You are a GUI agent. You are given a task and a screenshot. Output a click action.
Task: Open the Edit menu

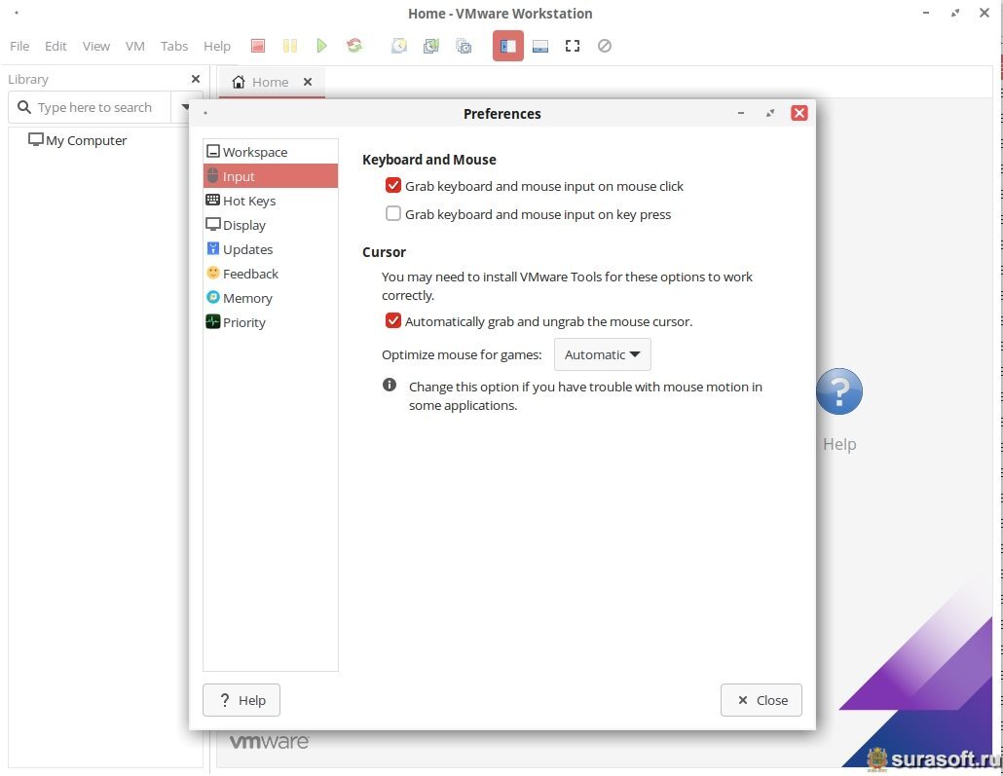(56, 46)
